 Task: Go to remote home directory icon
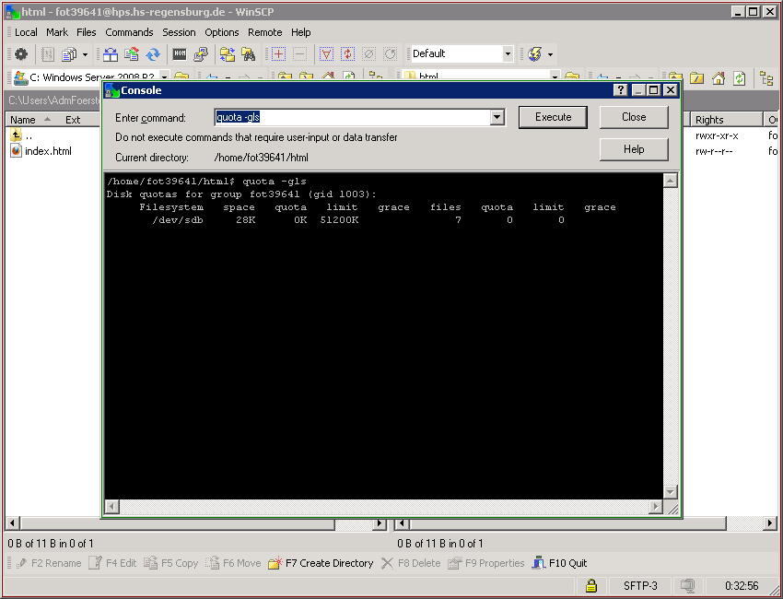719,78
